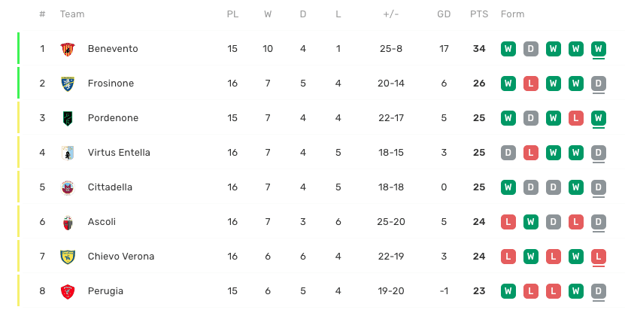Viewport: 625px width, 313px height.
Task: Sort standings by GD column header
Action: (444, 14)
